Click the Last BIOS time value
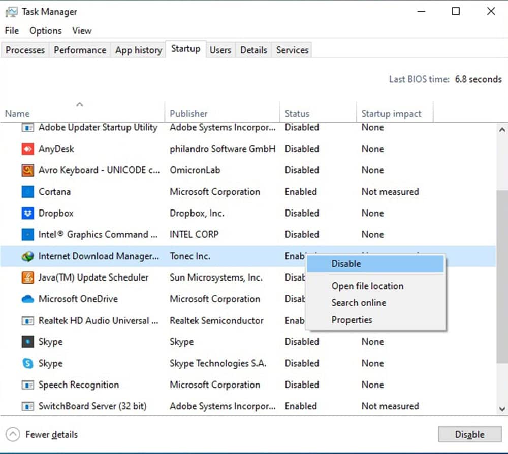This screenshot has width=508, height=454. [478, 79]
